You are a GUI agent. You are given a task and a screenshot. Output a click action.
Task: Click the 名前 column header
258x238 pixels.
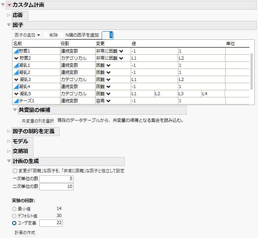coord(17,44)
